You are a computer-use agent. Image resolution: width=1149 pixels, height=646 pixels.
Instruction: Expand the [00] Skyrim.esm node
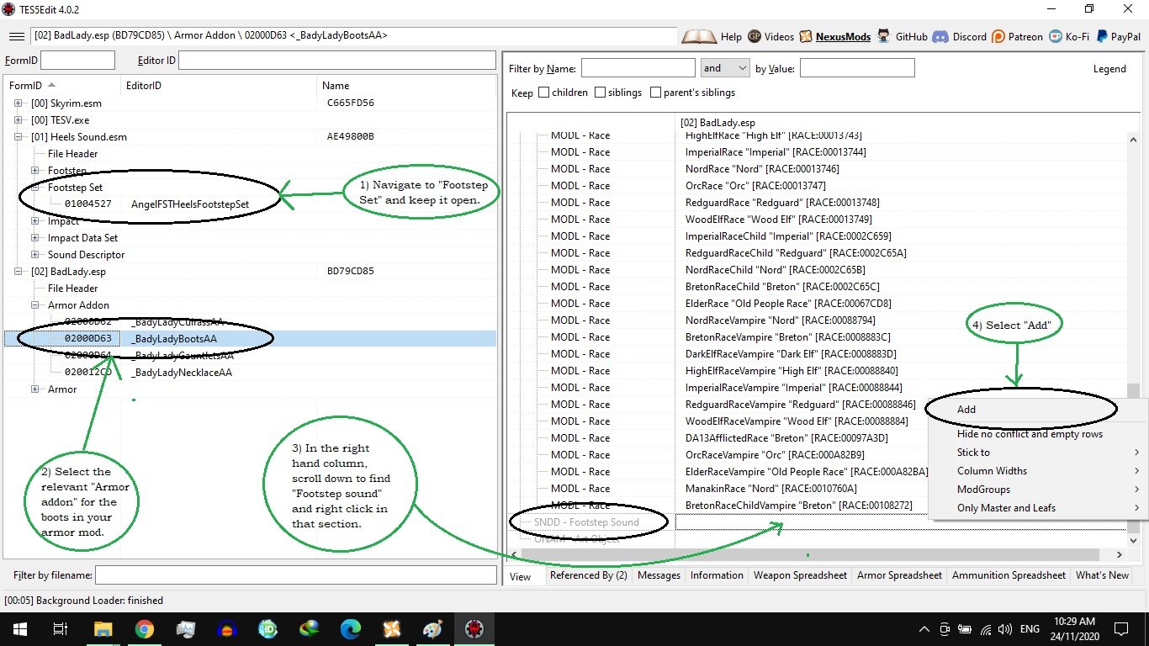(x=19, y=103)
